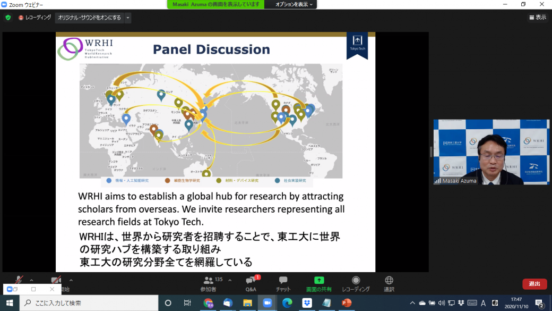Expand the video settings arrow next to camera

71,280
